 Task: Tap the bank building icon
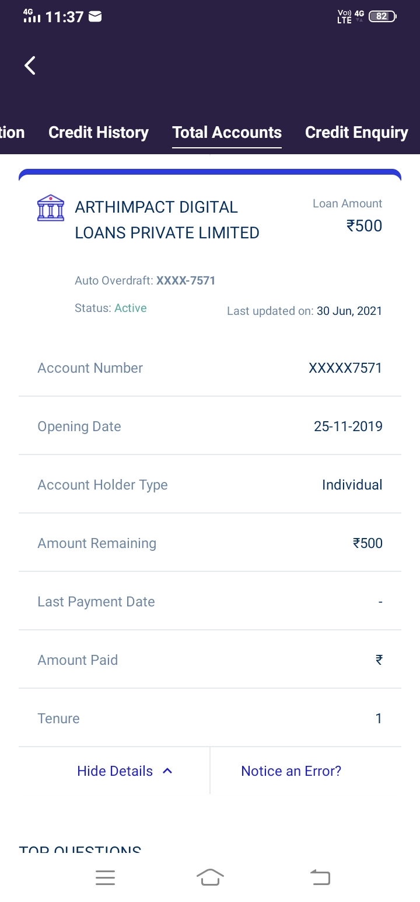point(51,208)
